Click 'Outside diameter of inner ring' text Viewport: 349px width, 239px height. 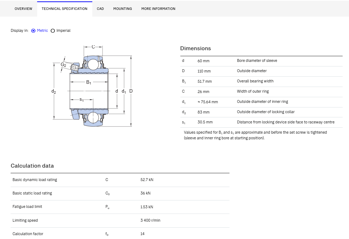point(262,101)
